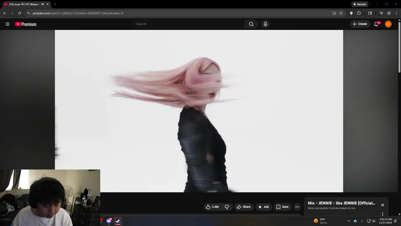Open Gemini in Chrome
The height and width of the screenshot is (226, 401).
(360, 4)
